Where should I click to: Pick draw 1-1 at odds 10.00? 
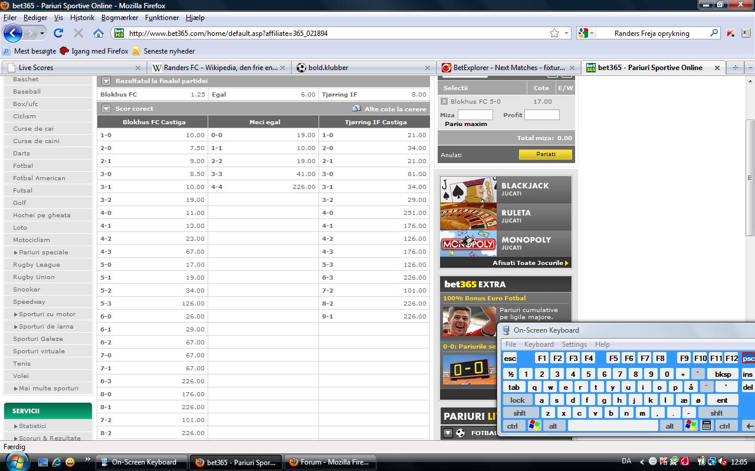[263, 148]
